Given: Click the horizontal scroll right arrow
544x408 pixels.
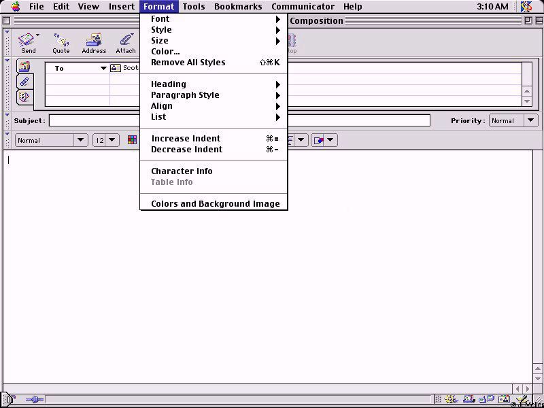Looking at the screenshot, I should [528, 389].
